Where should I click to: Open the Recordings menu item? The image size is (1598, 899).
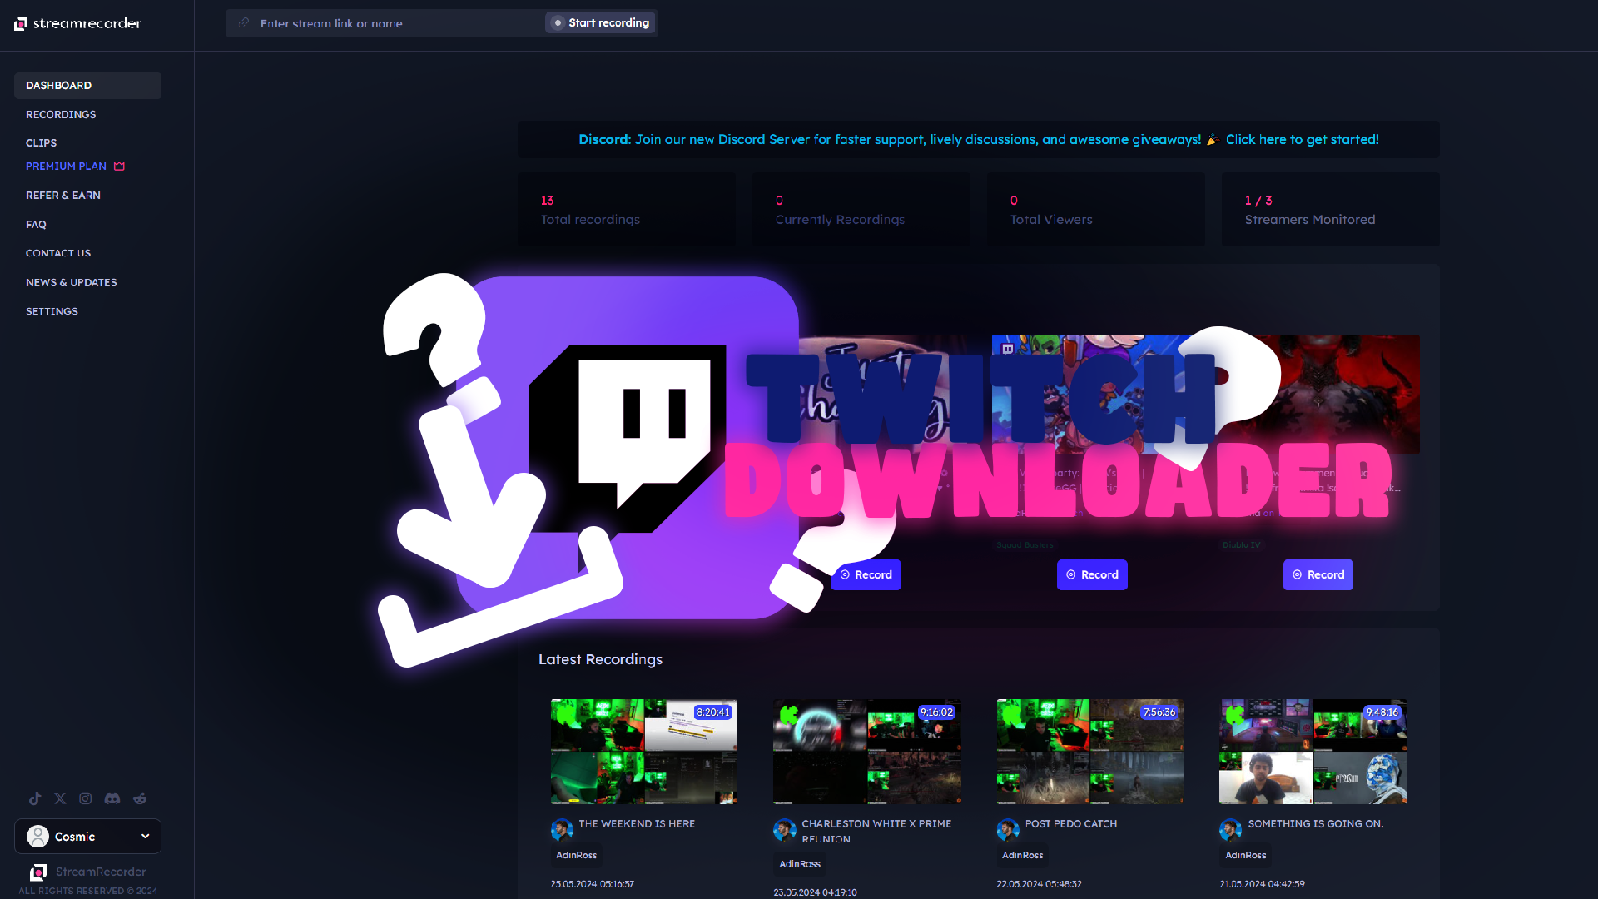[x=61, y=115]
